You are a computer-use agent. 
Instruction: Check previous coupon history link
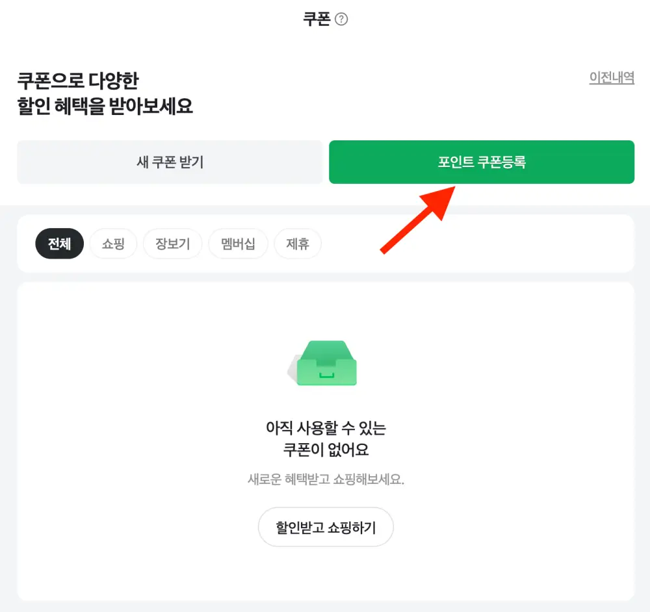(612, 78)
